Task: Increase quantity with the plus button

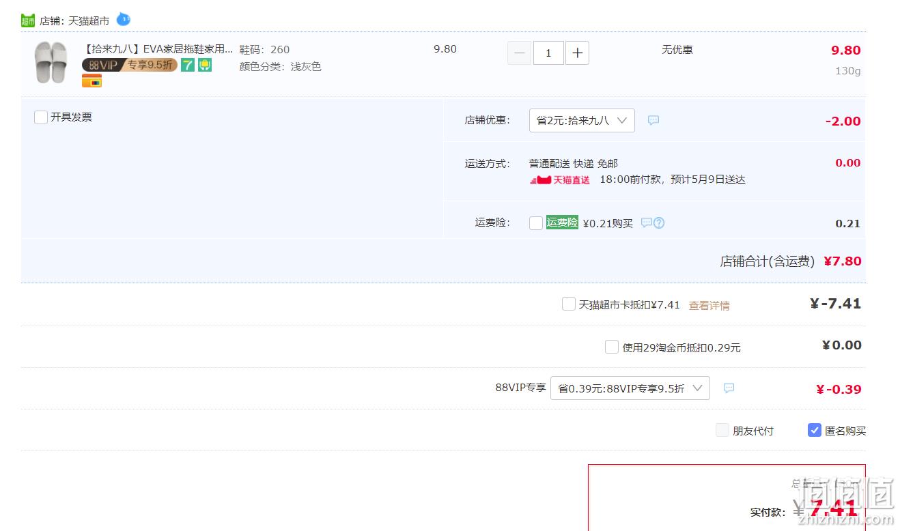Action: [577, 53]
